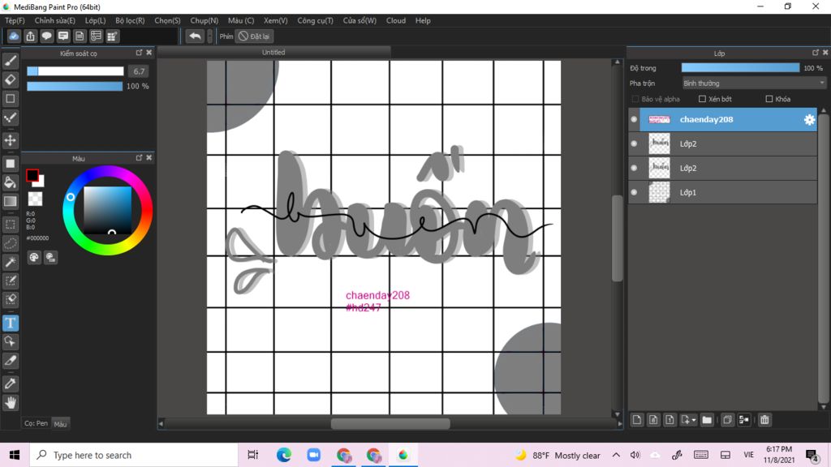Switch to the Cọ: Pen tab
This screenshot has height=467, width=831.
(x=36, y=423)
